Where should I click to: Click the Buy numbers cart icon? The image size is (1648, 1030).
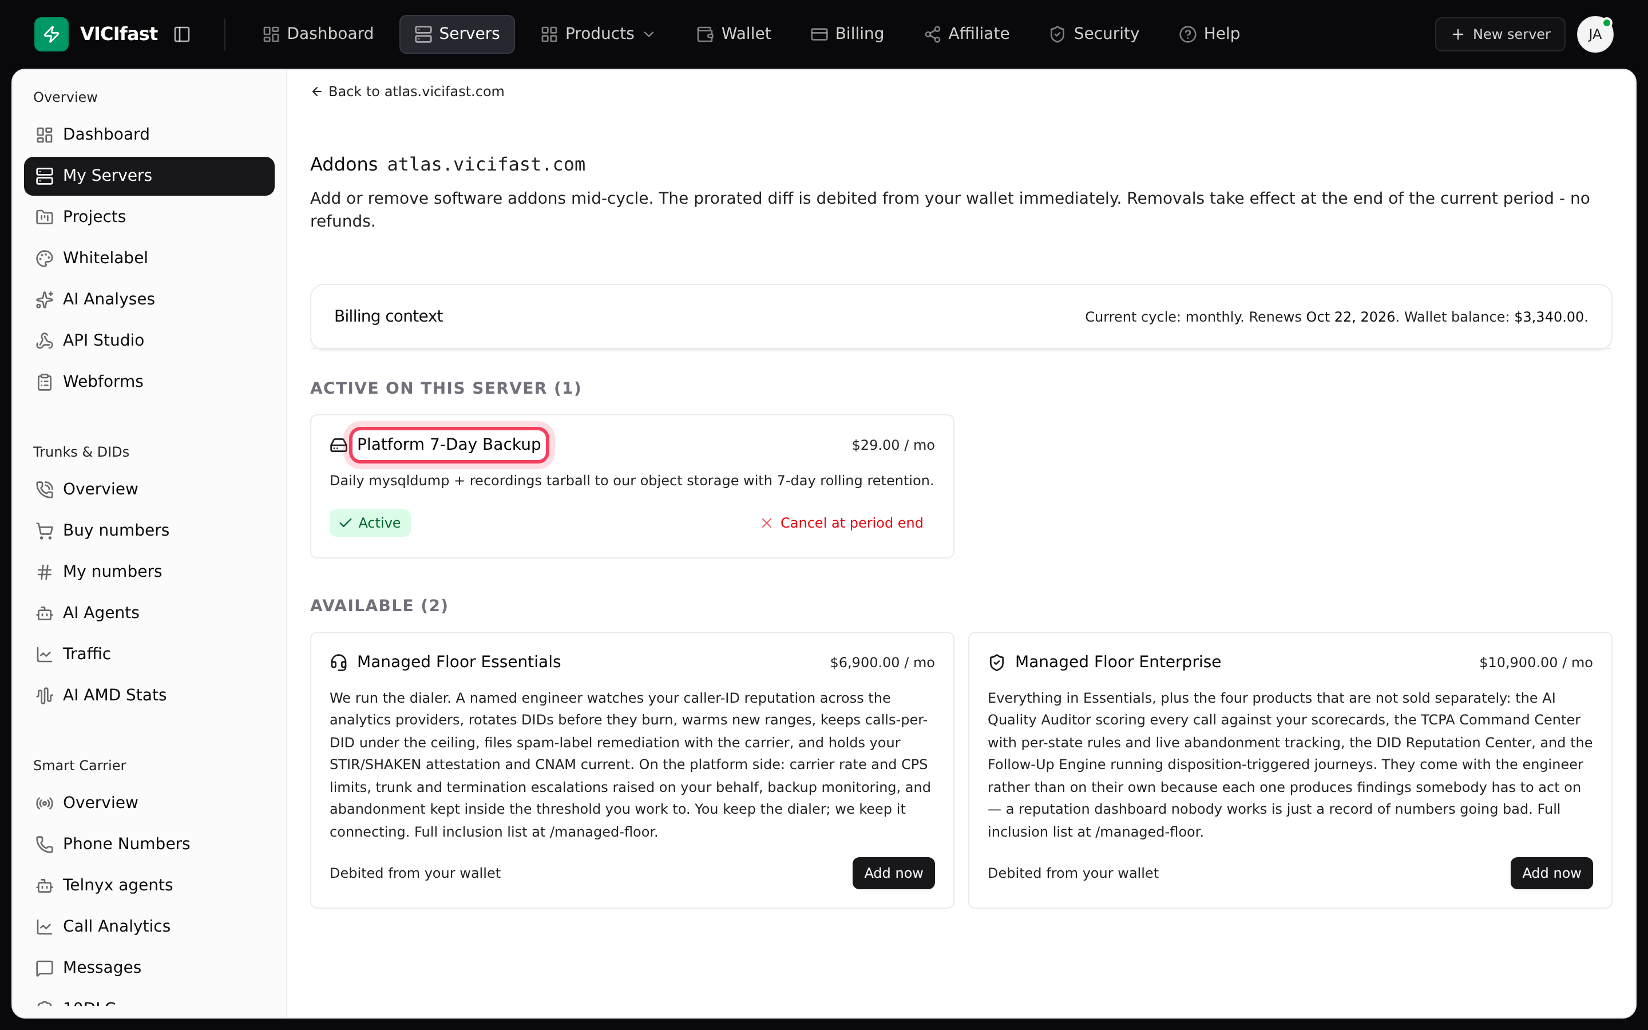44,530
